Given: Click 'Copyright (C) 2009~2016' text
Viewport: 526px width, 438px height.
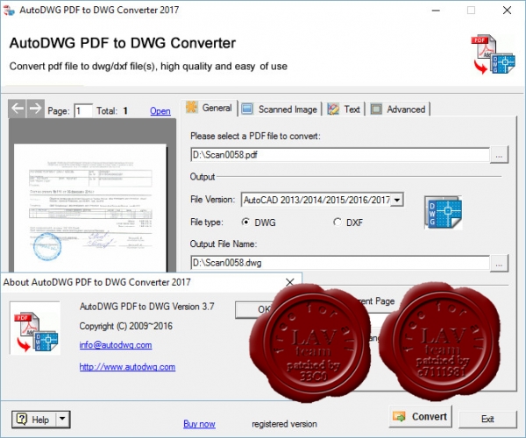Looking at the screenshot, I should [x=125, y=326].
